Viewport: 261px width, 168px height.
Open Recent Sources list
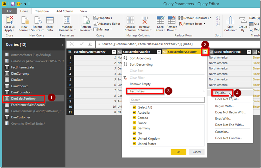tap(37, 24)
